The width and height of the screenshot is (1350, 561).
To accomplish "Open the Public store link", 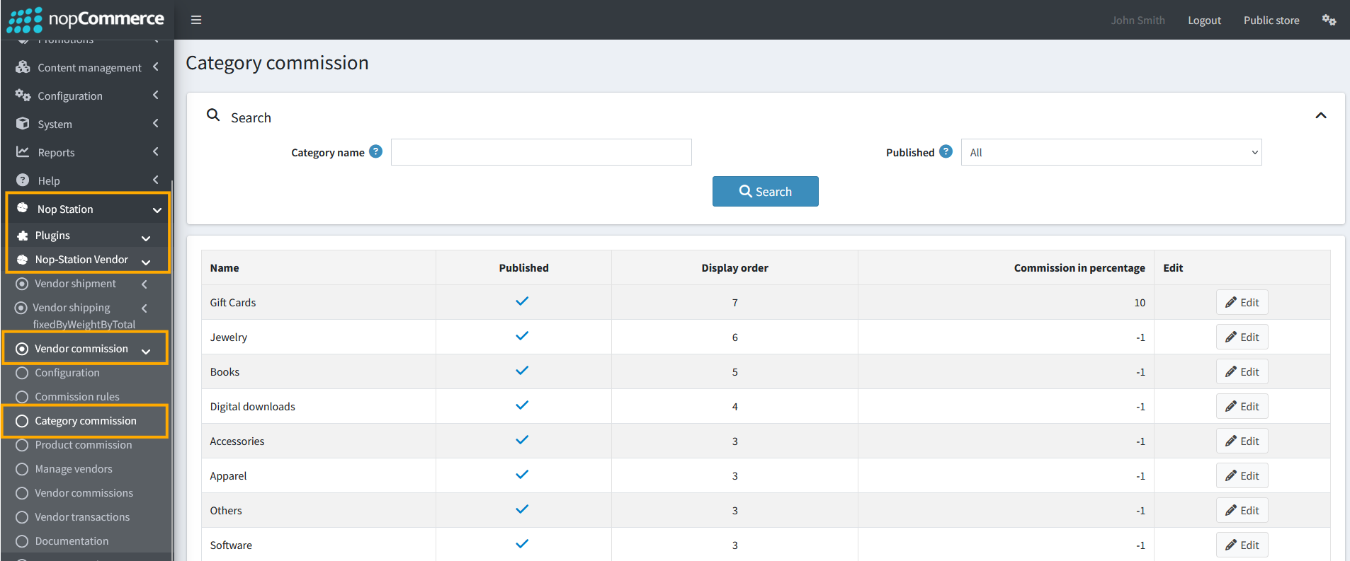I will (x=1271, y=21).
